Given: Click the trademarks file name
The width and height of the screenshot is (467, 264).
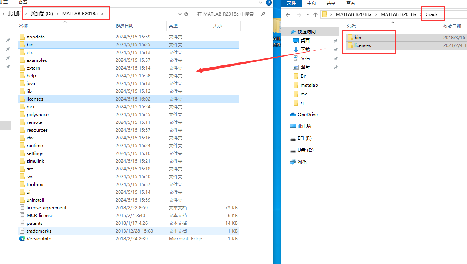Looking at the screenshot, I should (39, 231).
